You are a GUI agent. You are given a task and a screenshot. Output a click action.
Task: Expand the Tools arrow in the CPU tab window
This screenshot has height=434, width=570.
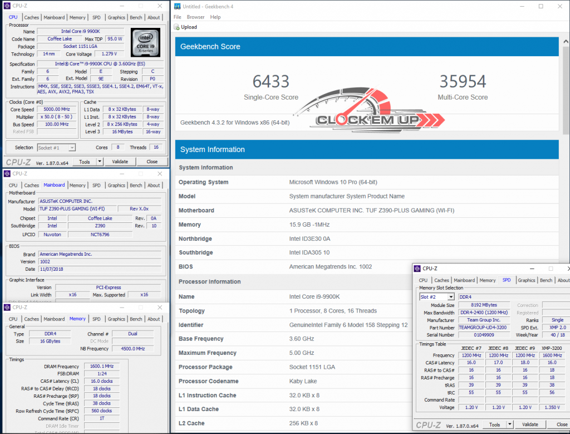pos(100,162)
